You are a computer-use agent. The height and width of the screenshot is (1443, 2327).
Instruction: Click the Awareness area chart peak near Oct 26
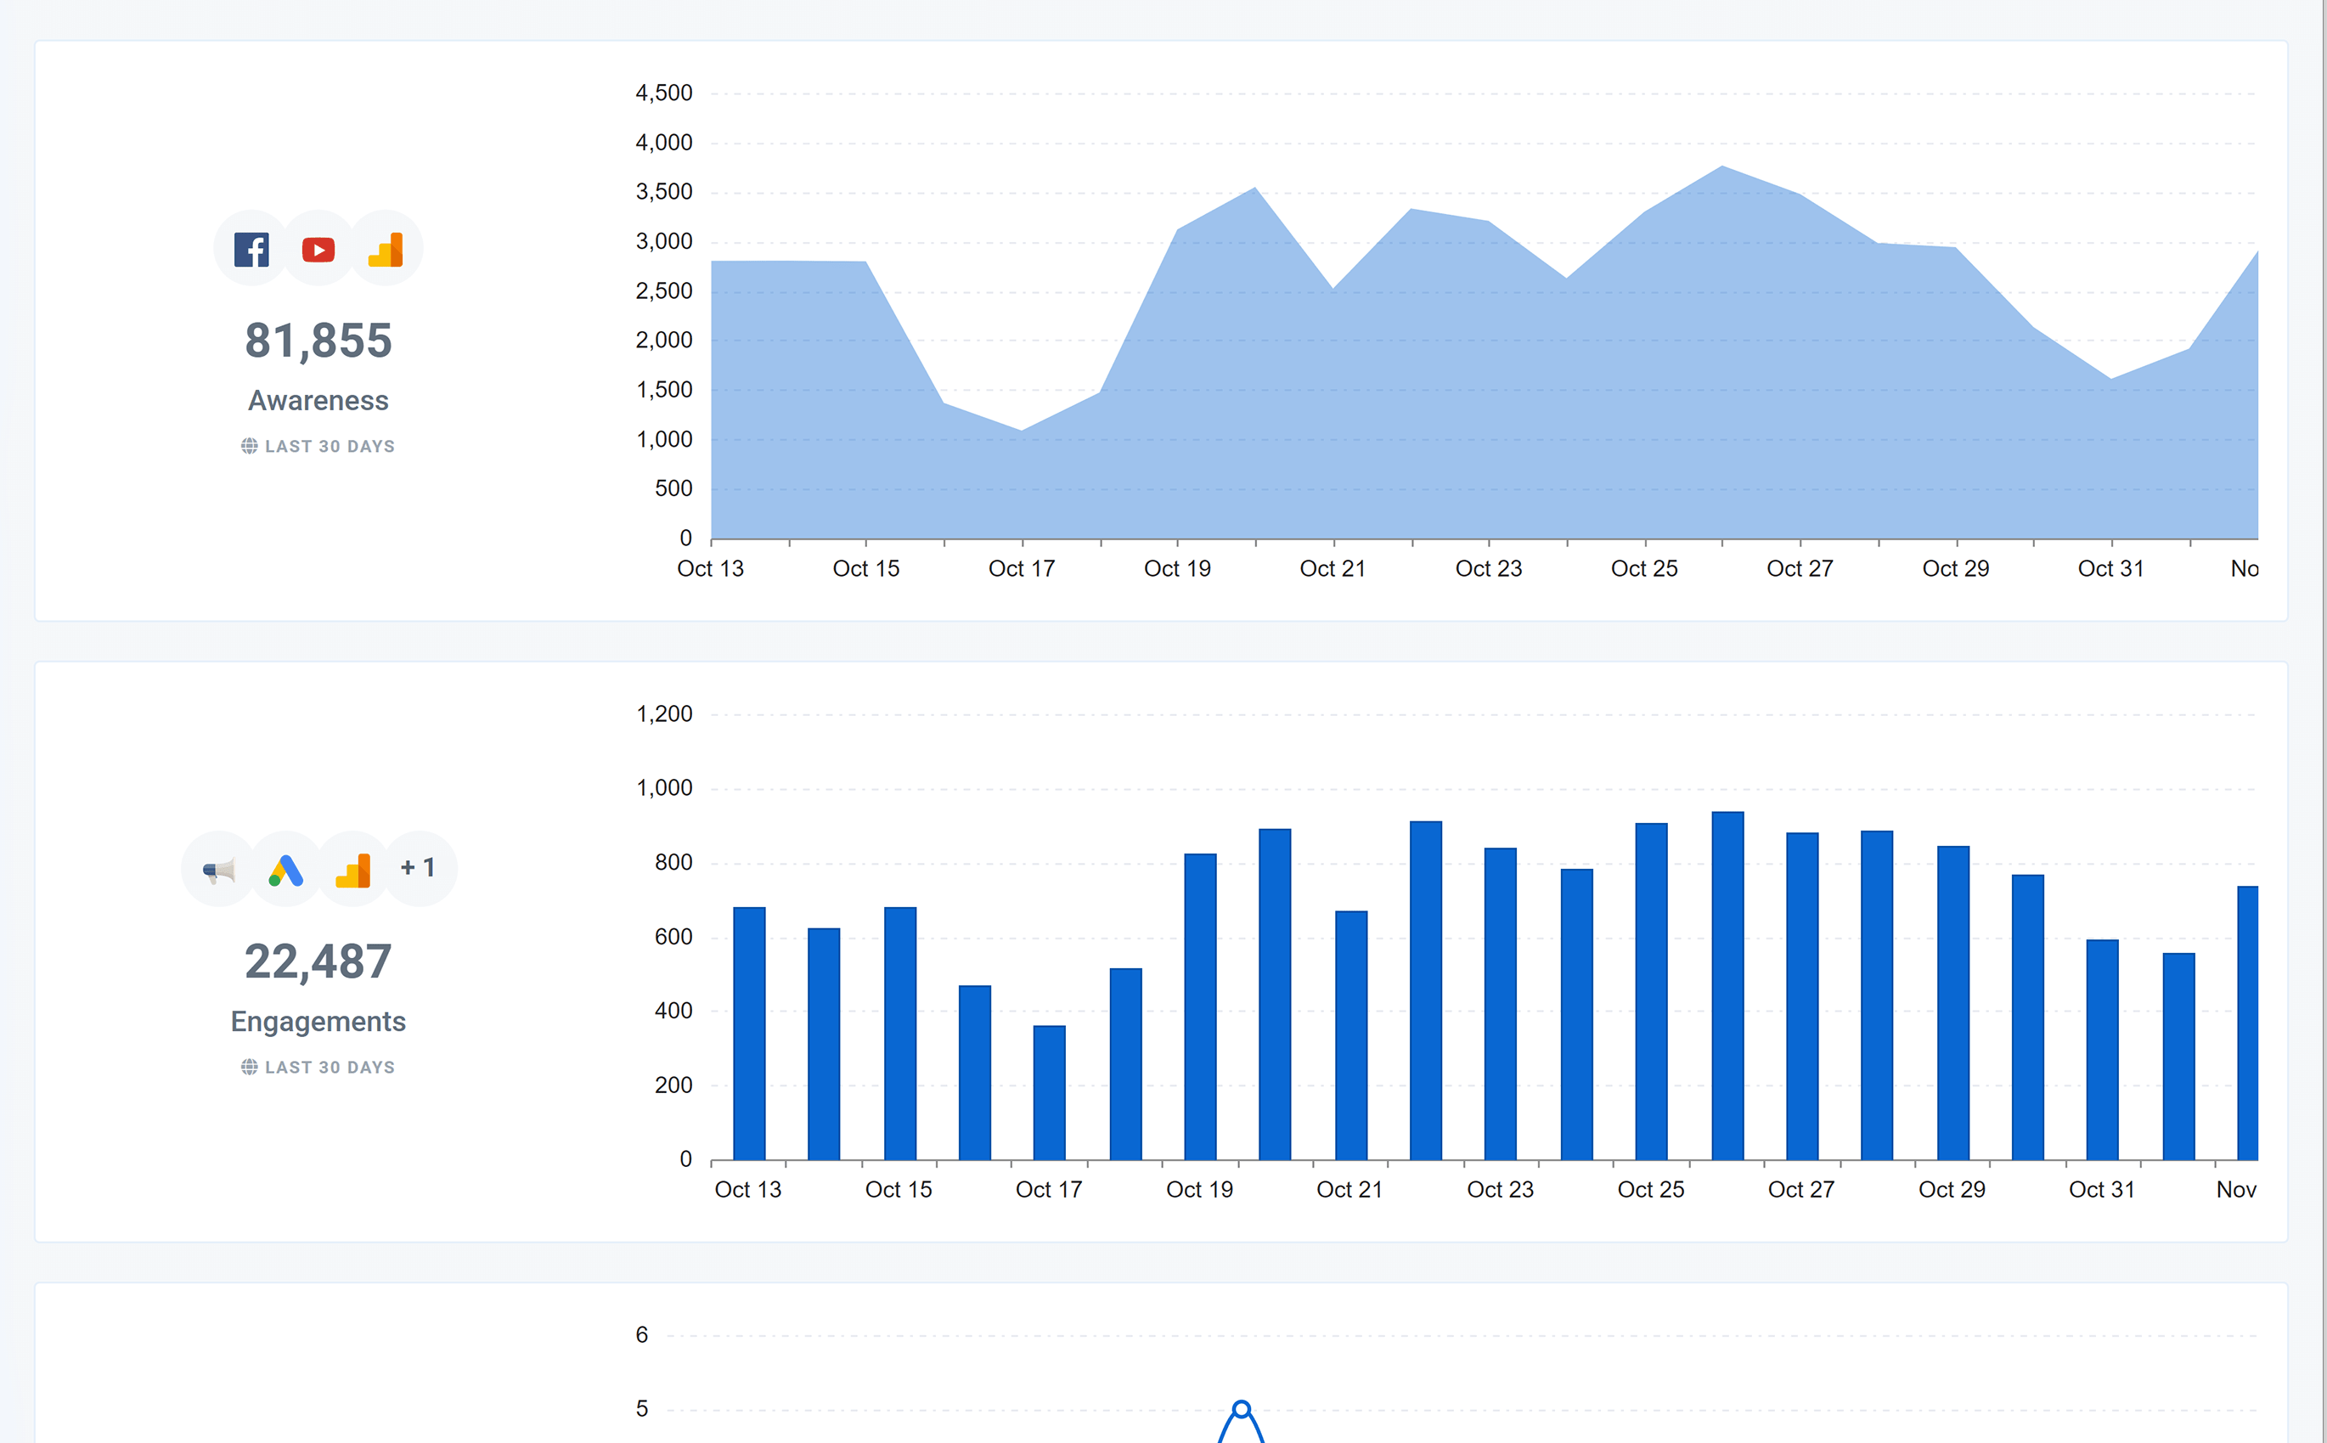click(1722, 168)
